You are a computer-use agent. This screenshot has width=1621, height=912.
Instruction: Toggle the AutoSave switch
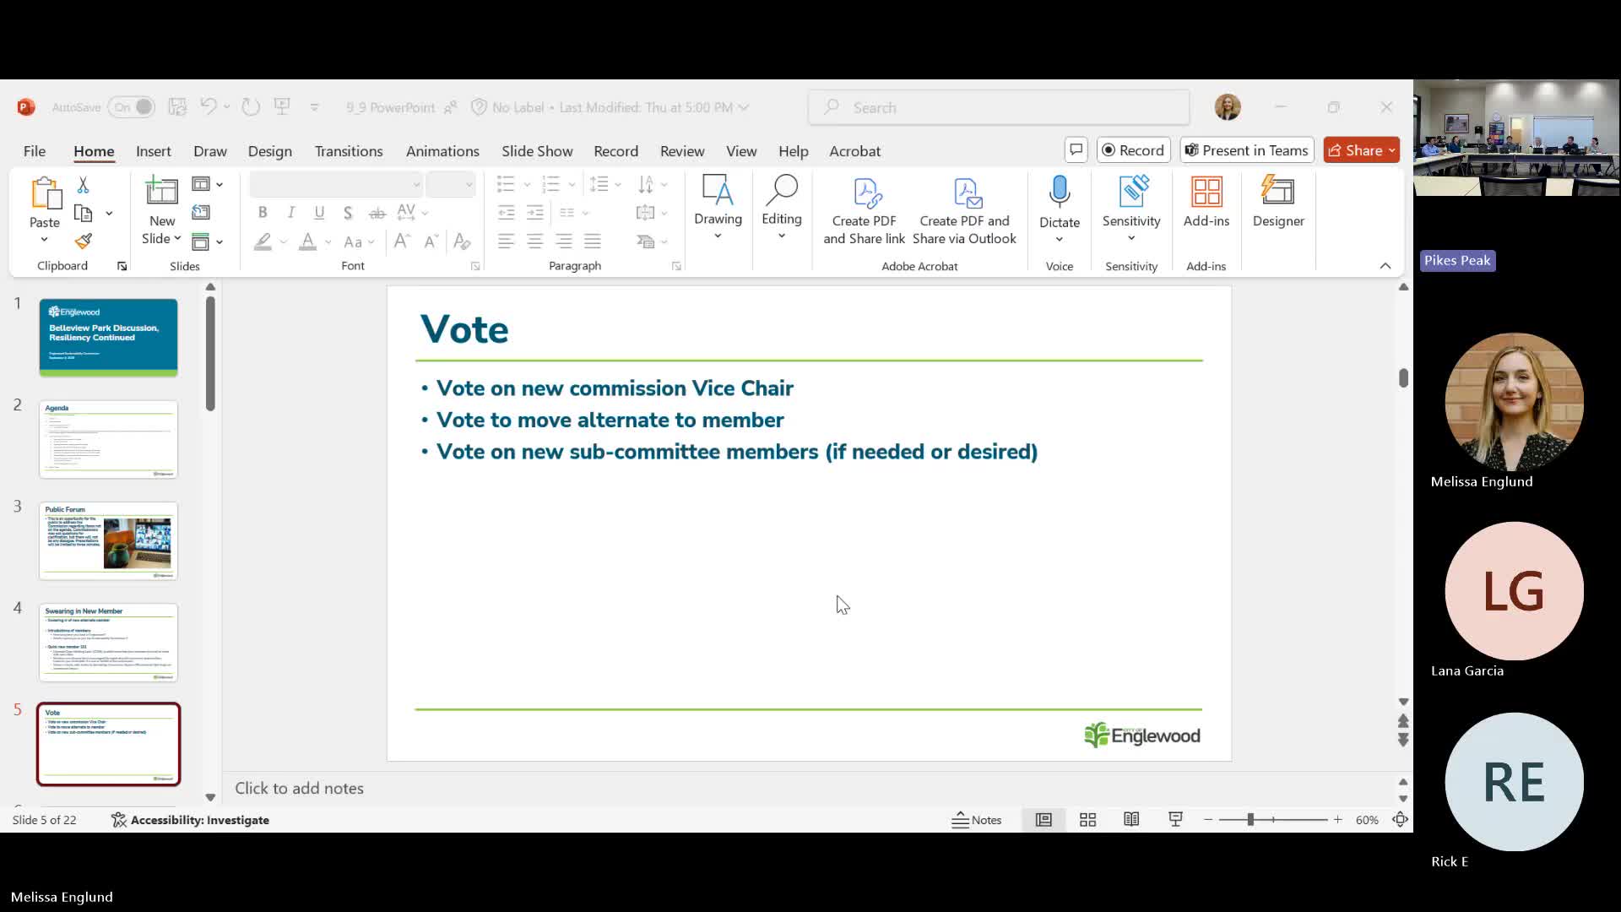tap(133, 107)
